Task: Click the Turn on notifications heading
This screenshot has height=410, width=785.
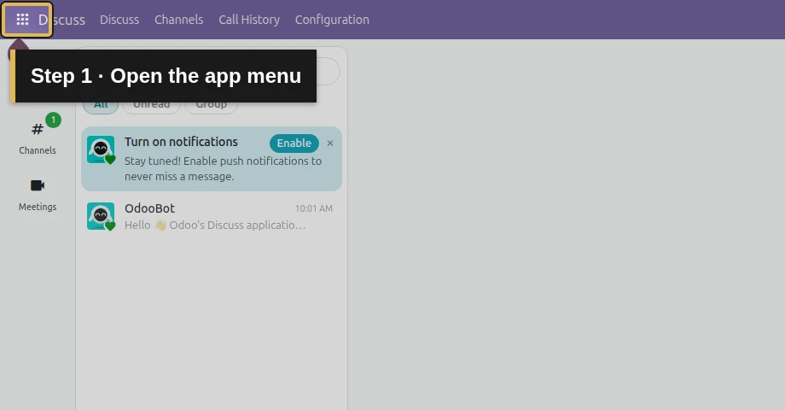Action: point(181,142)
